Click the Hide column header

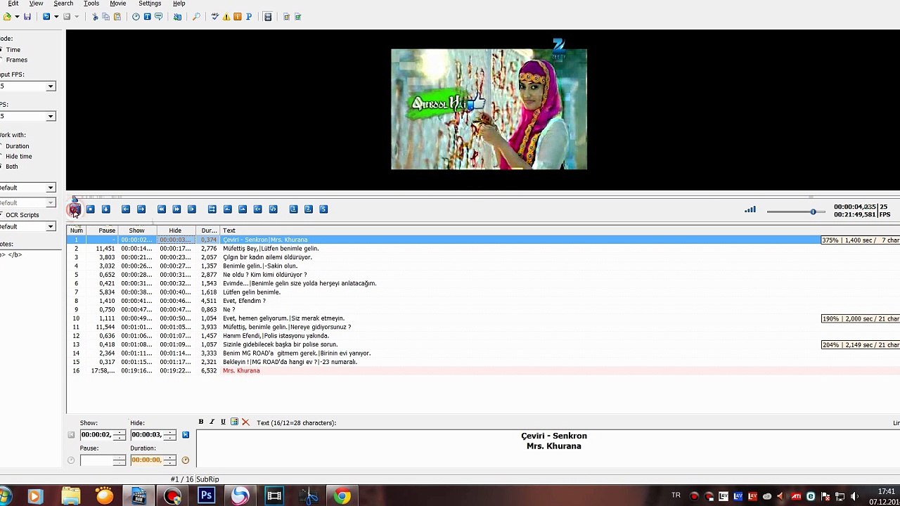coord(175,231)
